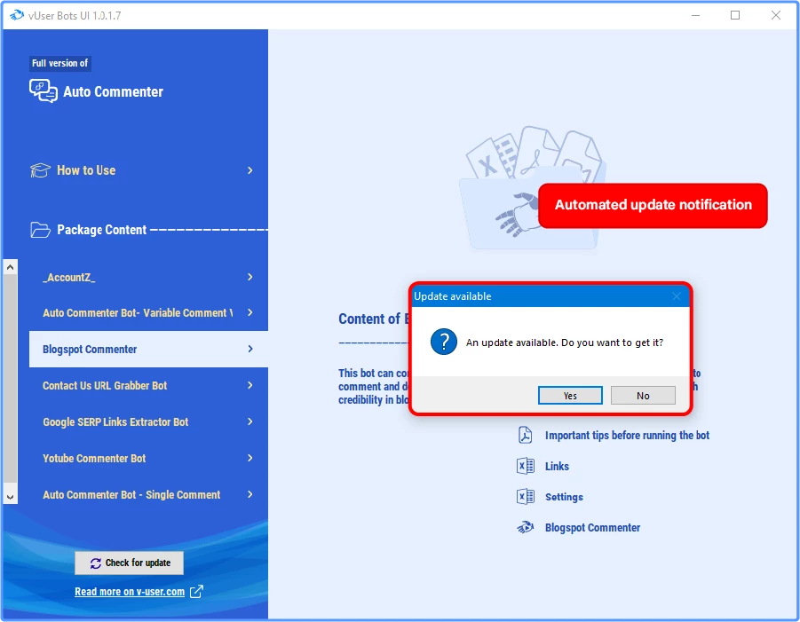Click the vUser Bots UI window title
Viewport: 800px width, 622px height.
tap(75, 15)
